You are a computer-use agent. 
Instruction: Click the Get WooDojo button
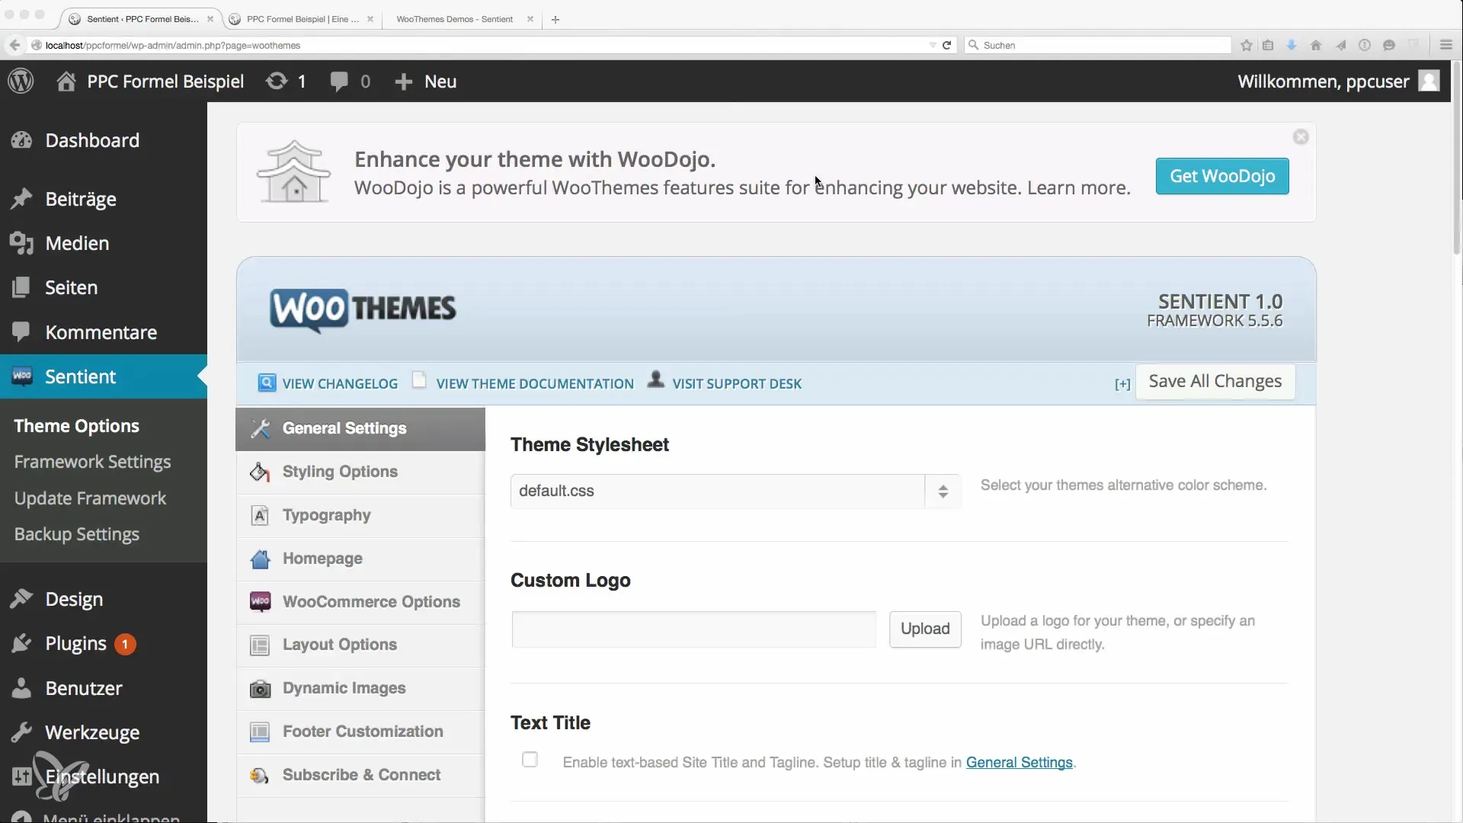1222,176
